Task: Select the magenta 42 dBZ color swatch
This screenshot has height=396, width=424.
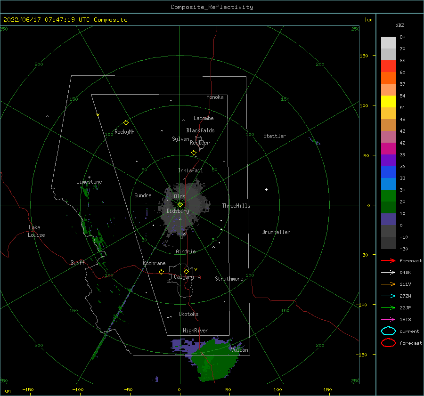Action: (388, 149)
